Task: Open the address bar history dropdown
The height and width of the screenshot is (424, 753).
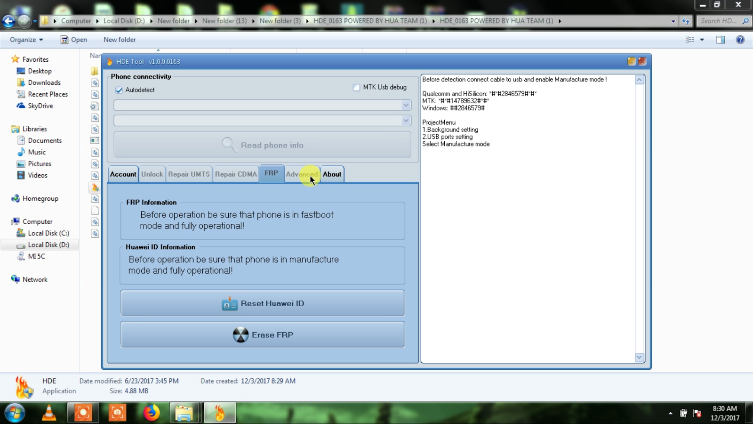Action: point(673,21)
